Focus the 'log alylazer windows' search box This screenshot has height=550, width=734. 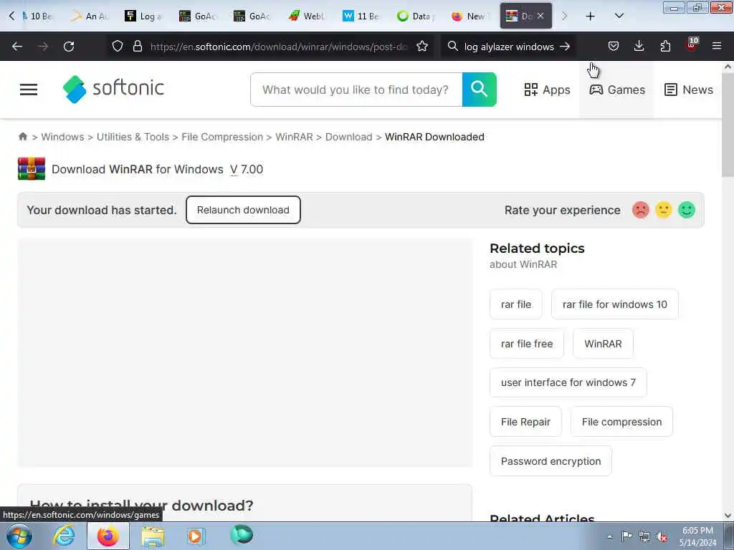509,47
